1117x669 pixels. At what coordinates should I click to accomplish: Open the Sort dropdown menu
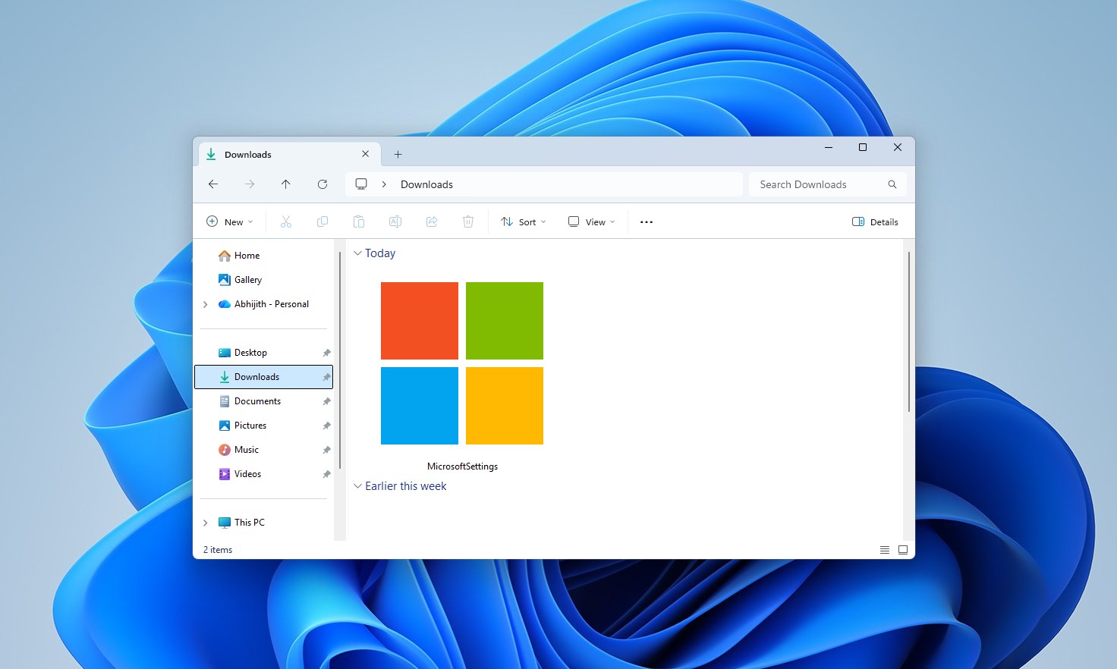point(524,222)
